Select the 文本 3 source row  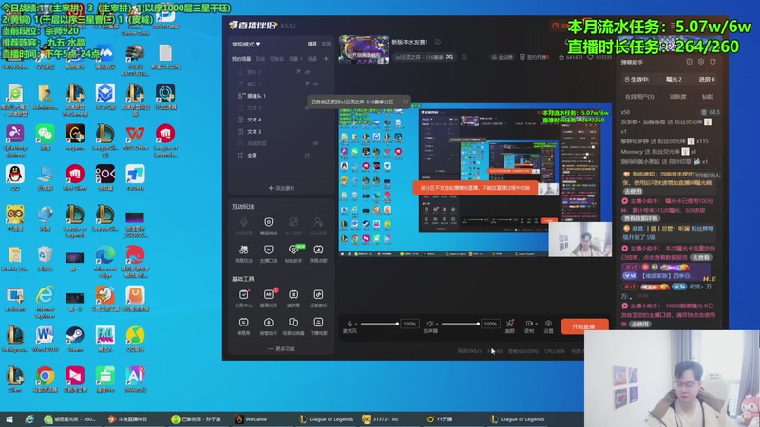(280, 132)
